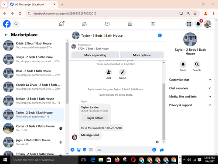The width and height of the screenshot is (218, 164).
Task: Open Tonga - 2 Beds 1 Bath House chat
Action: tap(33, 59)
